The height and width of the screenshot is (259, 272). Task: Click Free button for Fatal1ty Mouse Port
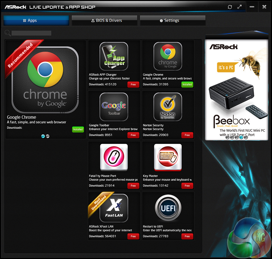pos(133,186)
